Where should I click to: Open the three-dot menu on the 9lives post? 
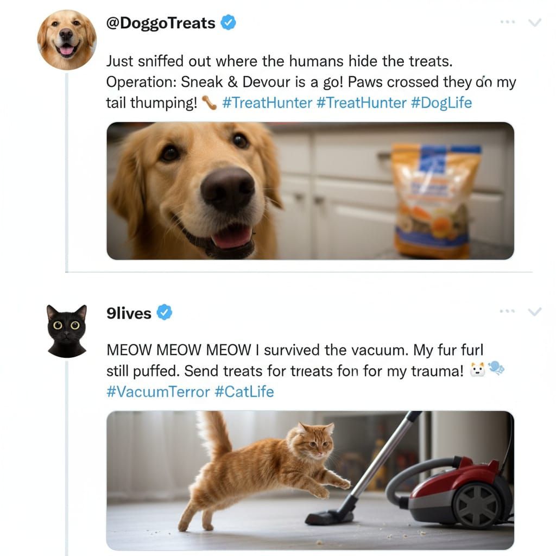[x=507, y=311]
